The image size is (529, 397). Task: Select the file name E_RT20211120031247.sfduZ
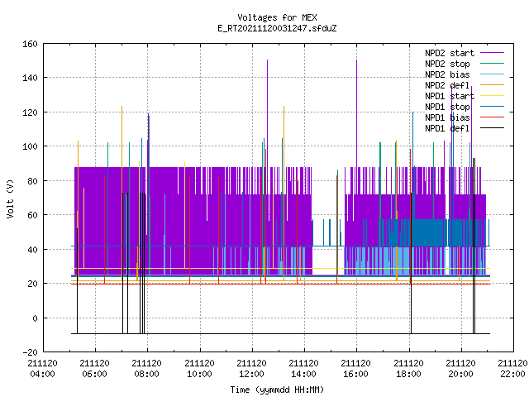(277, 28)
